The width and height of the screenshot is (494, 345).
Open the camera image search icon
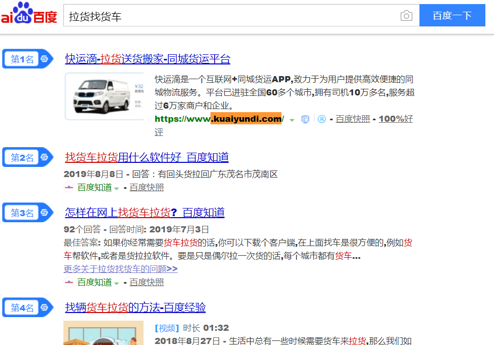pos(406,15)
